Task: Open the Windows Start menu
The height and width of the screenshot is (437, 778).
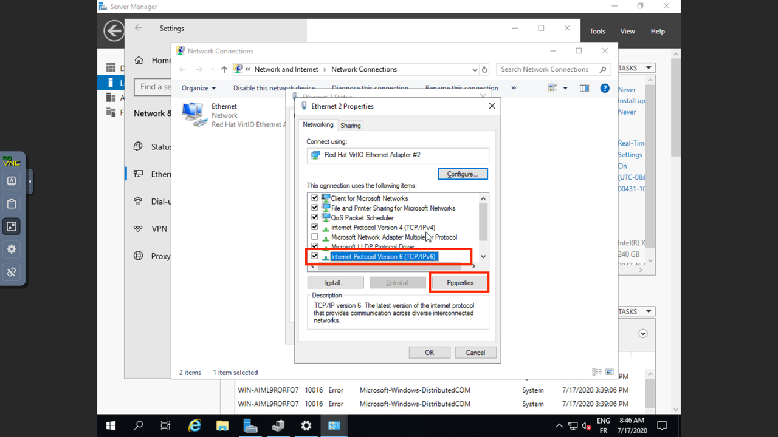Action: tap(111, 425)
